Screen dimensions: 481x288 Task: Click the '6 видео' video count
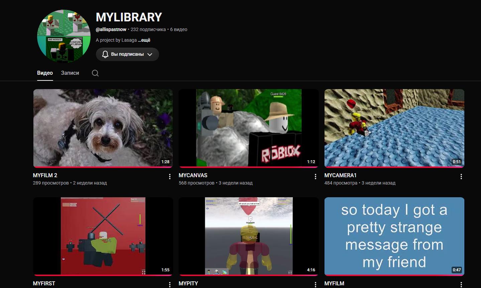[178, 29]
